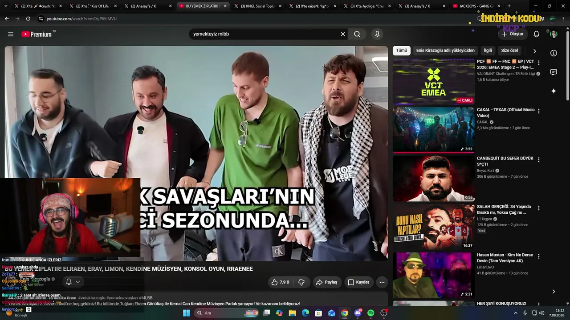570x320 pixels.
Task: Open the side comments panel icon
Action: click(554, 72)
